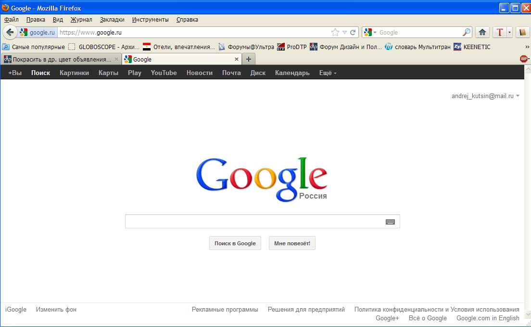Viewport: 531px width, 327px height.
Task: Open Карты in the Google bar
Action: 108,73
